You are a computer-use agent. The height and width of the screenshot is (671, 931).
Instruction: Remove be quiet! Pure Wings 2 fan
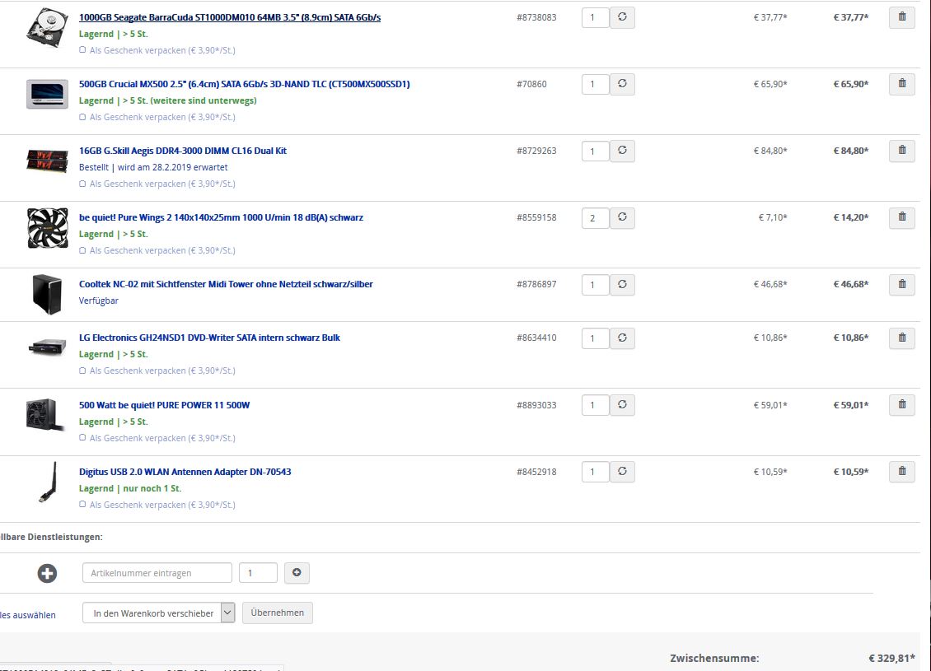point(902,217)
